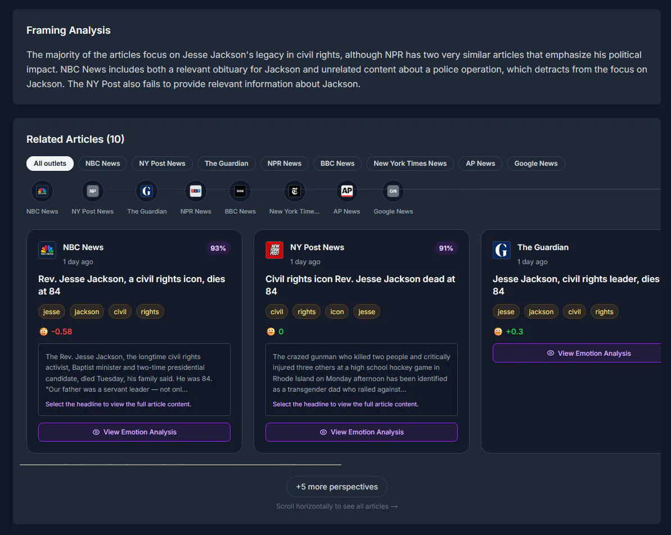Filter articles by NBC News pill
671x535 pixels.
click(103, 164)
